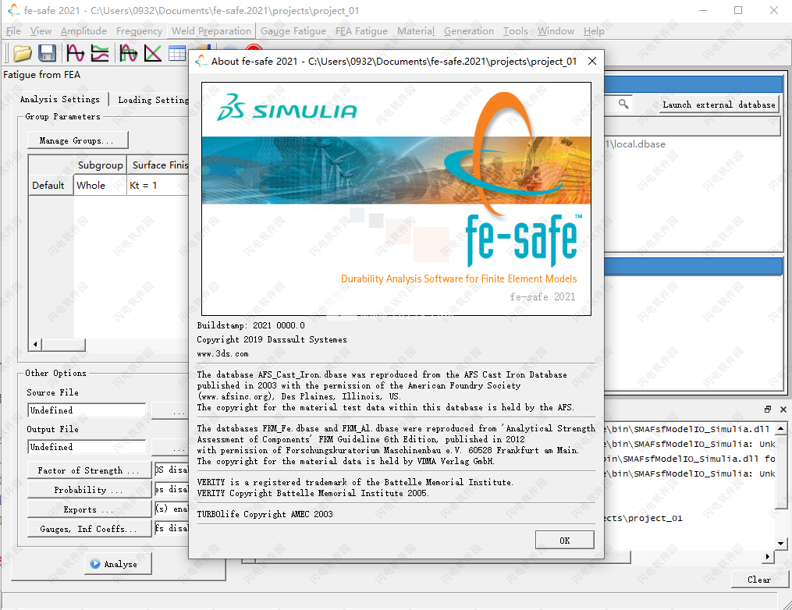Open the table grid icon in toolbar
This screenshot has width=792, height=610.
(177, 53)
